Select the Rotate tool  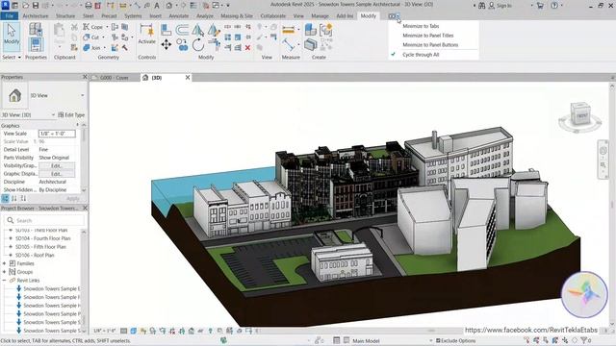[x=198, y=45]
